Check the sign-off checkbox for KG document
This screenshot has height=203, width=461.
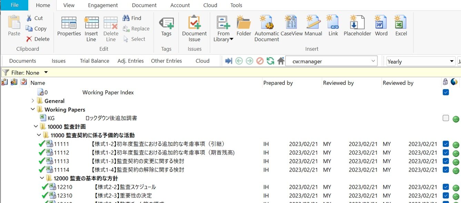[x=445, y=118]
